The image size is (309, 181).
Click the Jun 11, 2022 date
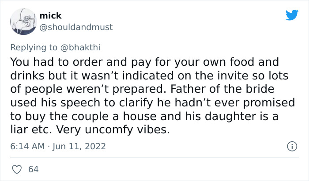79,146
